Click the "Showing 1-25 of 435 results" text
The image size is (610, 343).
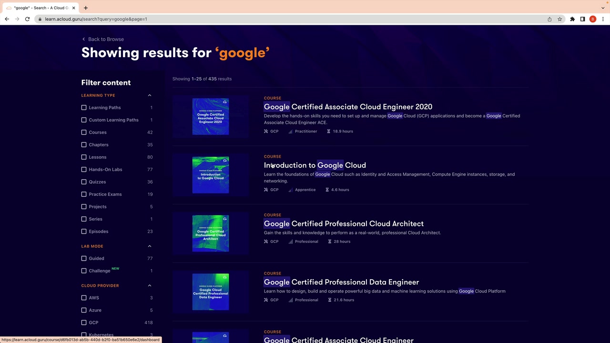(x=202, y=79)
